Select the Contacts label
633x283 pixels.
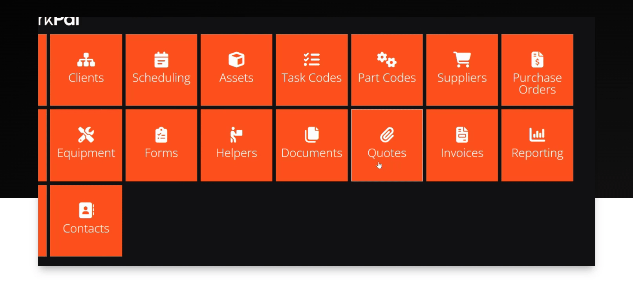tap(86, 228)
